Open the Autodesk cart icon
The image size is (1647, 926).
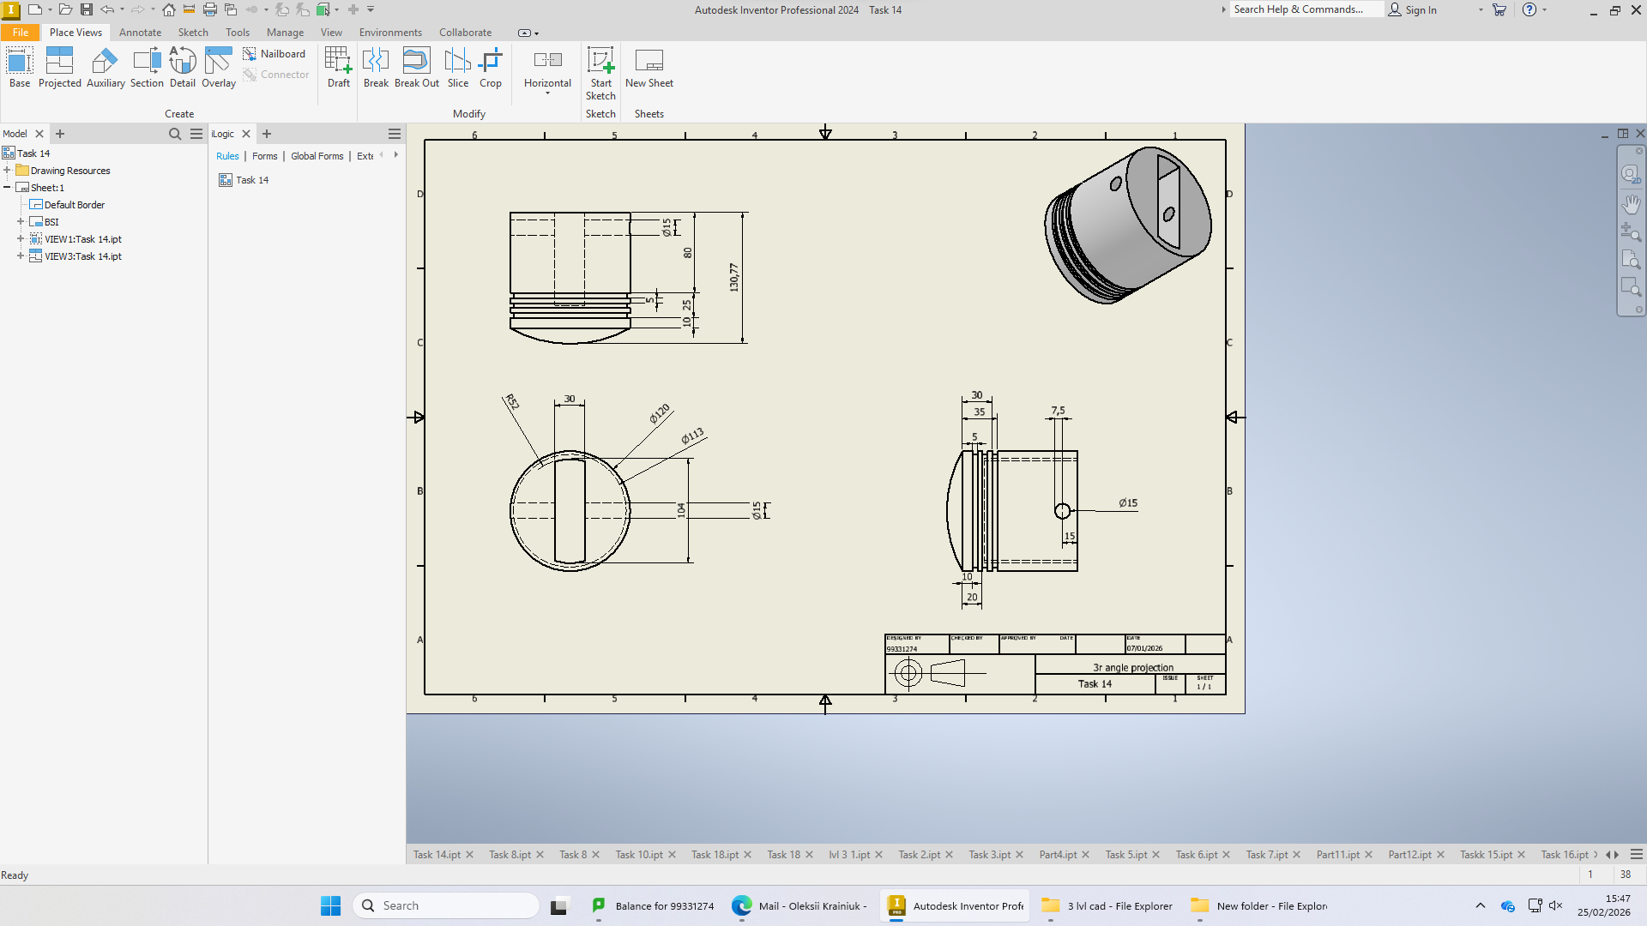[1499, 9]
